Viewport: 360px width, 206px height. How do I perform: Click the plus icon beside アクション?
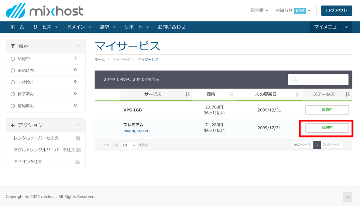coord(13,125)
